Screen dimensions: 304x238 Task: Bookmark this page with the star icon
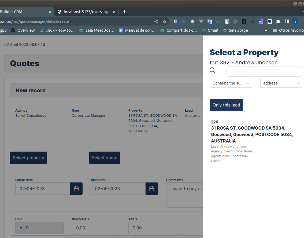pyautogui.click(x=165, y=21)
